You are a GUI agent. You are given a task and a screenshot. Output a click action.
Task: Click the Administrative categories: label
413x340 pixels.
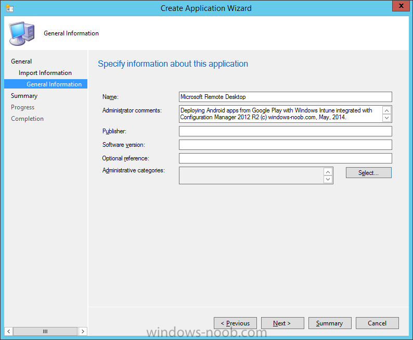pyautogui.click(x=134, y=170)
